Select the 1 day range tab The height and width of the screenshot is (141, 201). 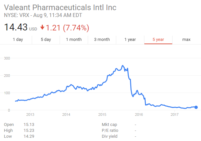[18, 40]
